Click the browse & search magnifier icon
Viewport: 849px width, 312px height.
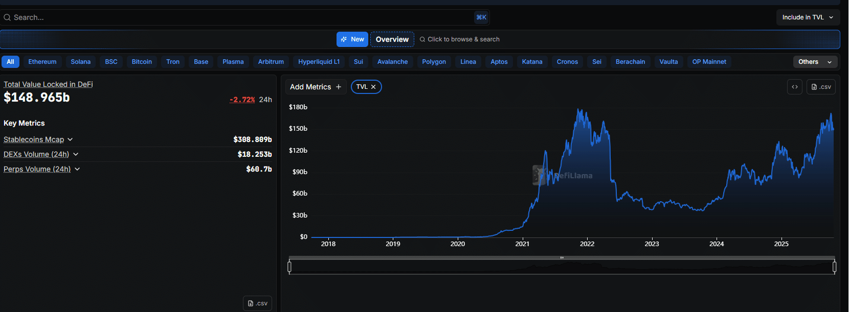pos(422,39)
